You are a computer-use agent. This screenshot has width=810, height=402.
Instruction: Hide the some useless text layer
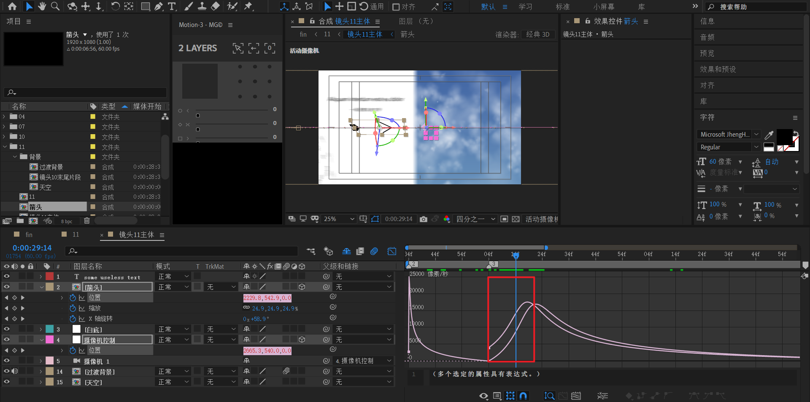click(6, 276)
